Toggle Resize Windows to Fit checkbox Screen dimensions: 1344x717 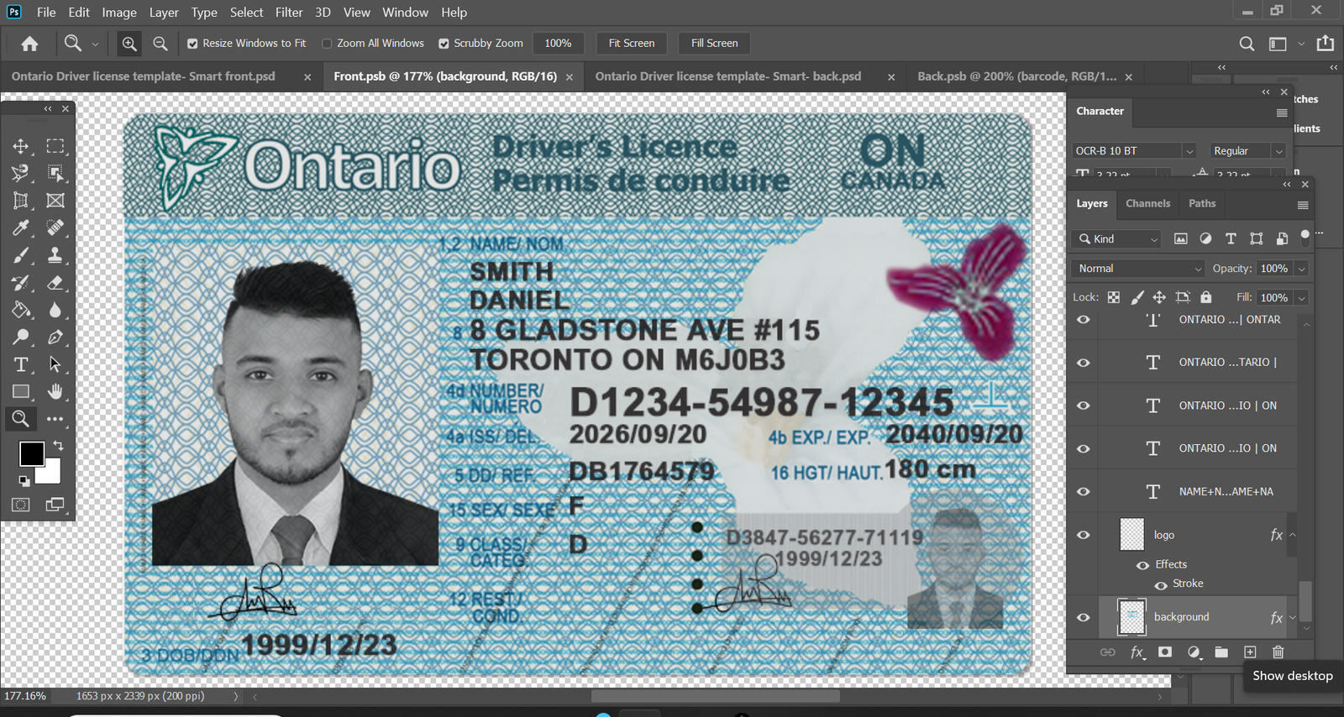(x=192, y=44)
